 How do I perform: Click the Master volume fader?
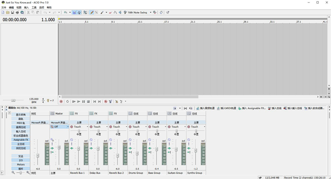pyautogui.click(x=59, y=147)
